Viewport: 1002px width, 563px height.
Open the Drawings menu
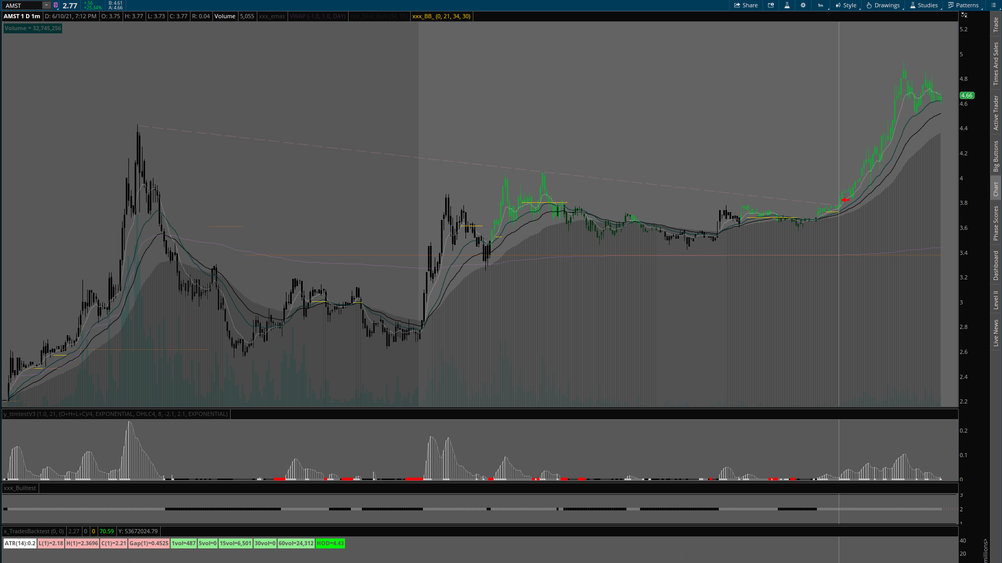point(883,5)
